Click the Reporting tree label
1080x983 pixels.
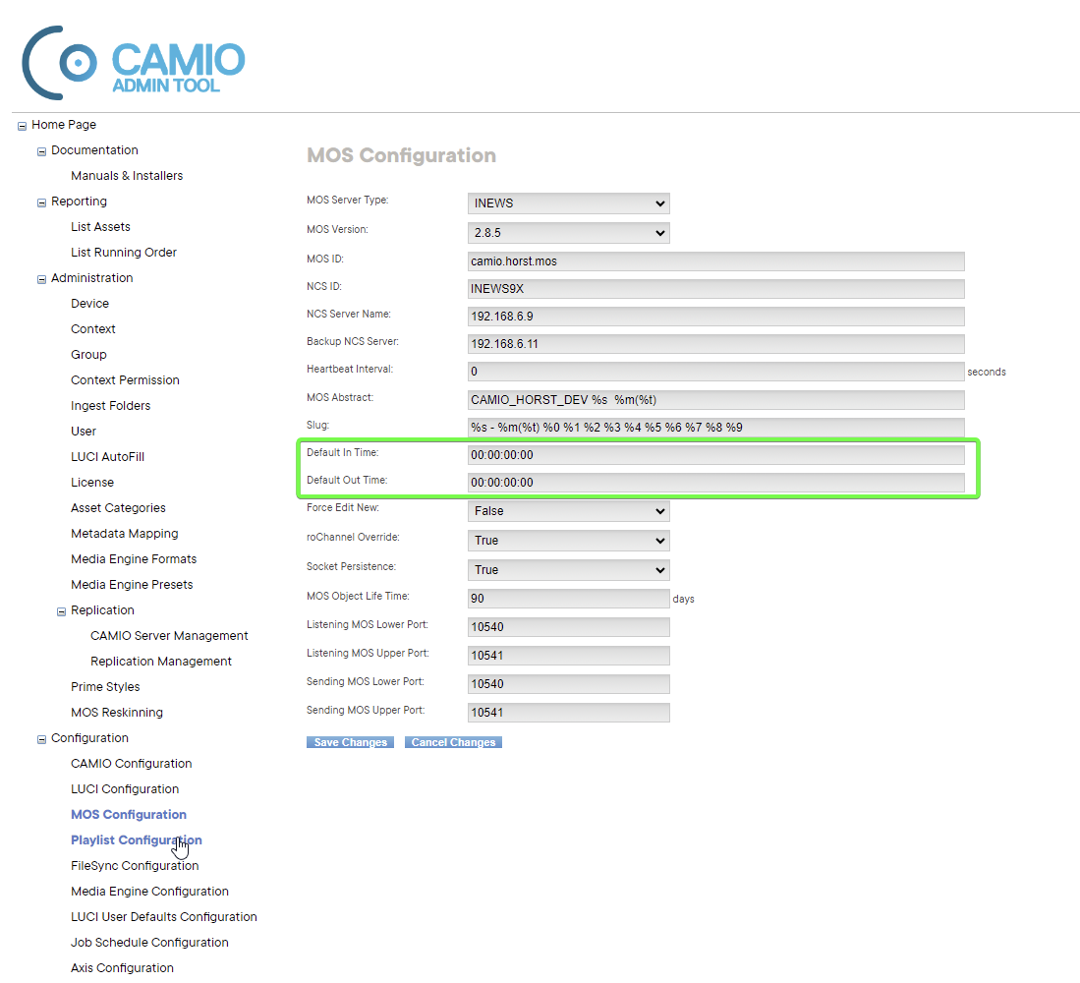pos(80,202)
